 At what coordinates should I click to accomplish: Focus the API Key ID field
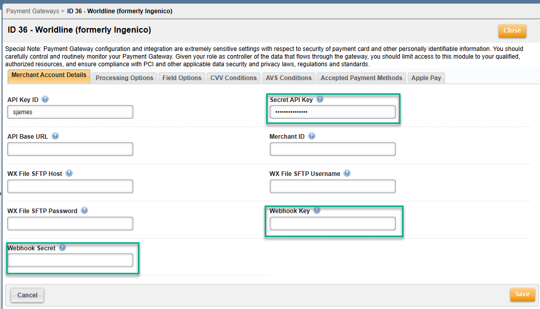pos(71,112)
